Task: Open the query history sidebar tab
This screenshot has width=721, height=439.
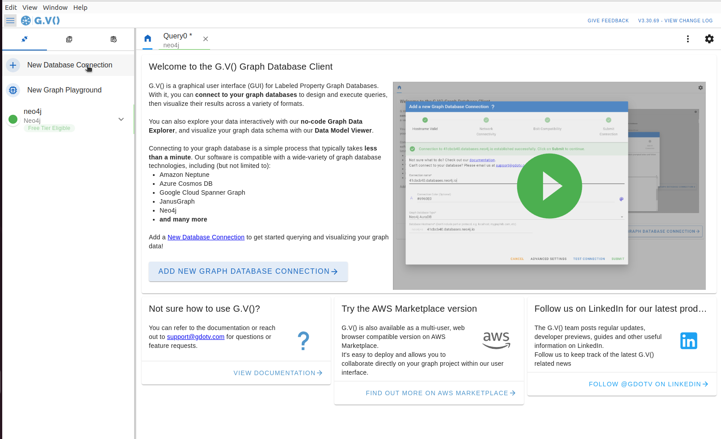Action: tap(114, 39)
